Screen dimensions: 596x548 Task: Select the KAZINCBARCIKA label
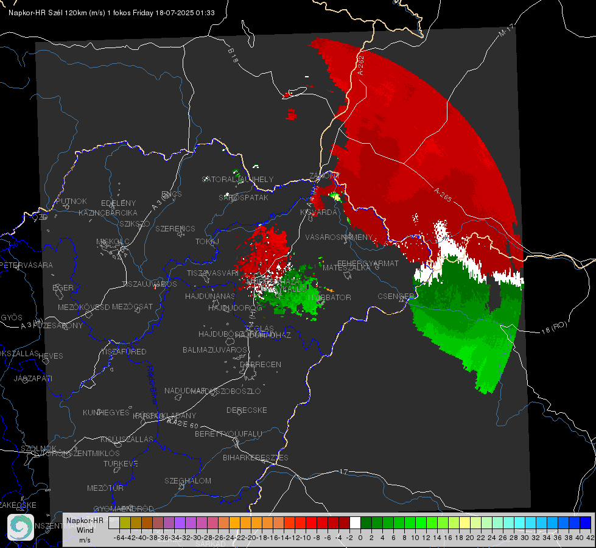(108, 213)
